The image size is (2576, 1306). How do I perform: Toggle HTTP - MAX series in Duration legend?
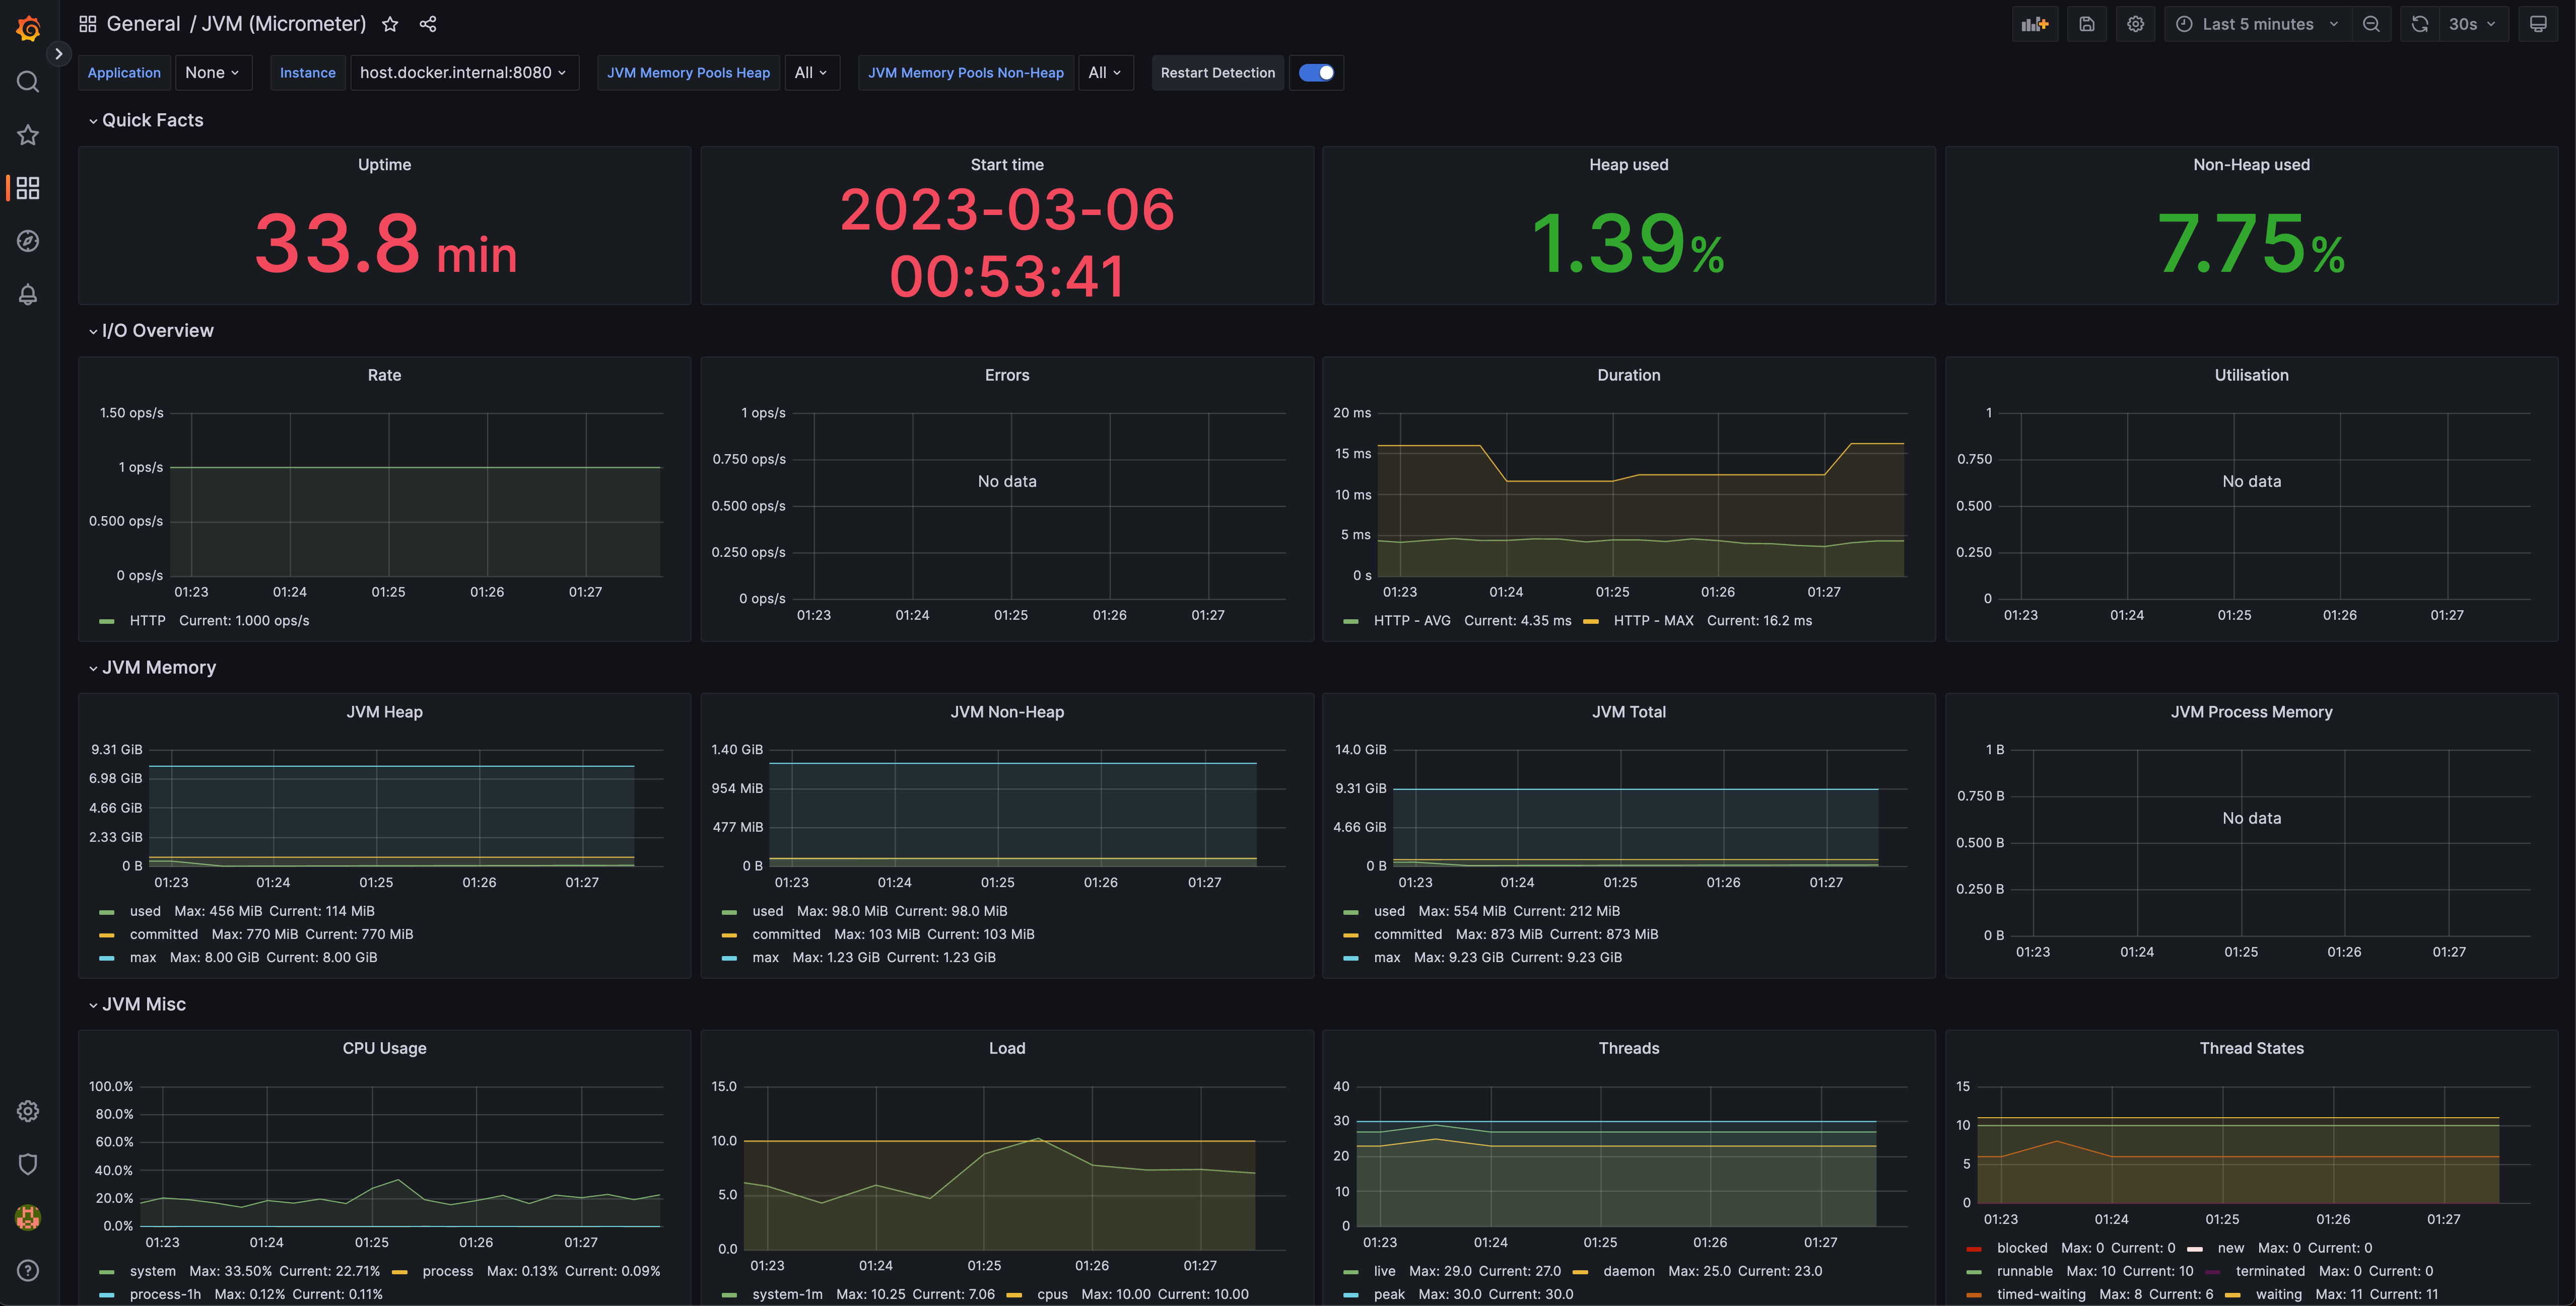[x=1652, y=620]
